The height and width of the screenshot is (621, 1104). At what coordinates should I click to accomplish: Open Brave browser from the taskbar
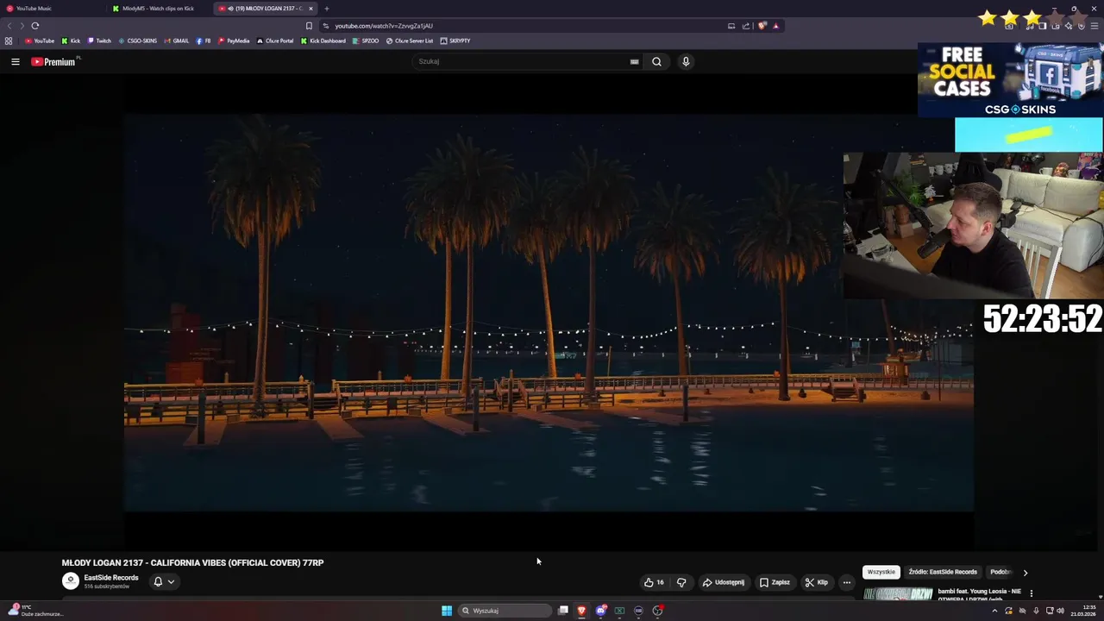point(581,611)
